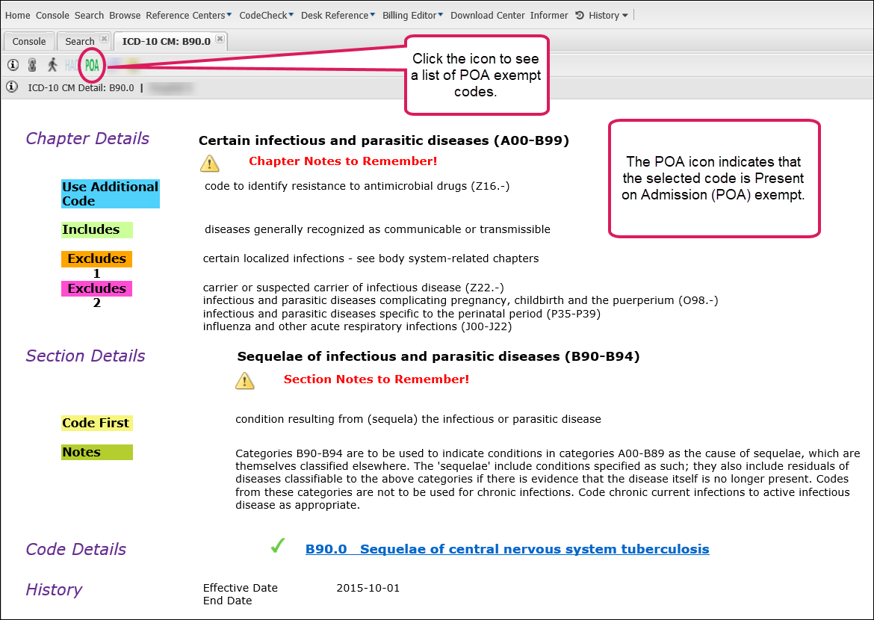Expand the Desk Reference dropdown
This screenshot has height=620, width=874.
pos(338,15)
